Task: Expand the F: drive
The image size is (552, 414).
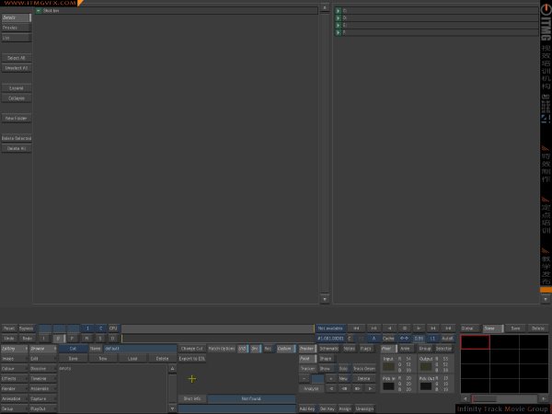Action: point(339,32)
